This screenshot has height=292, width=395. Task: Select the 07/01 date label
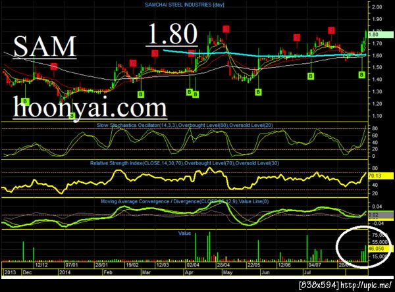pyautogui.click(x=72, y=265)
